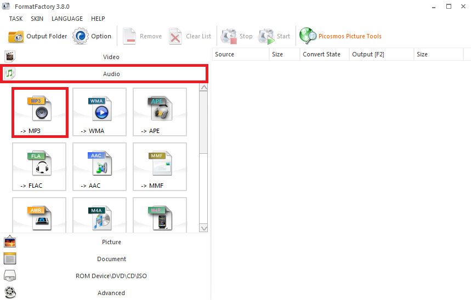Select the -> FLAC converter
Screen dimensions: 471x300
(39, 166)
